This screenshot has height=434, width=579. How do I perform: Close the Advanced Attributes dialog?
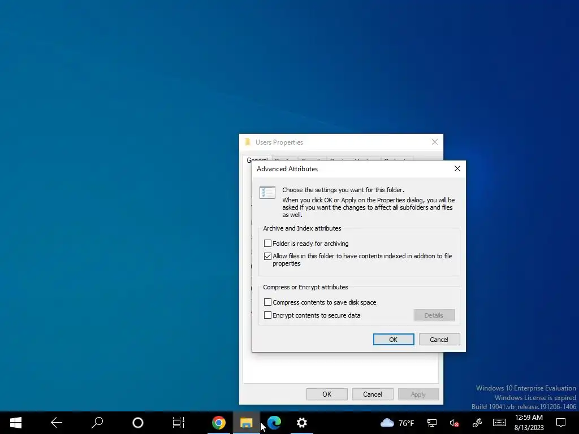pos(457,168)
